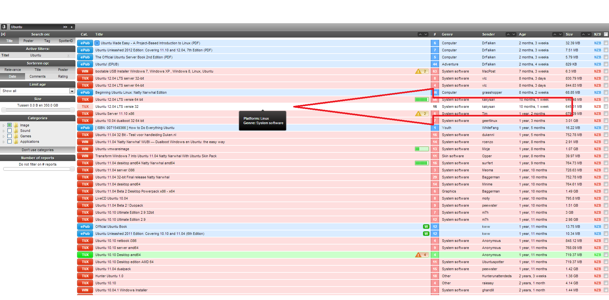Click green W badge of Official Ubuntu Book
Image resolution: width=609 pixels, height=300 pixels.
pyautogui.click(x=426, y=227)
